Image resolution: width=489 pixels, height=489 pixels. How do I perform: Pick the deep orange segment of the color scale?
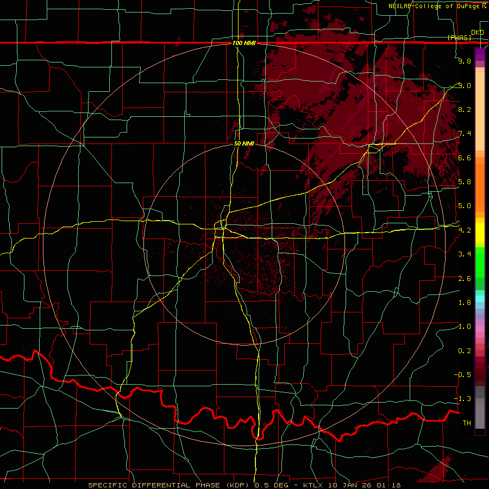click(x=480, y=188)
